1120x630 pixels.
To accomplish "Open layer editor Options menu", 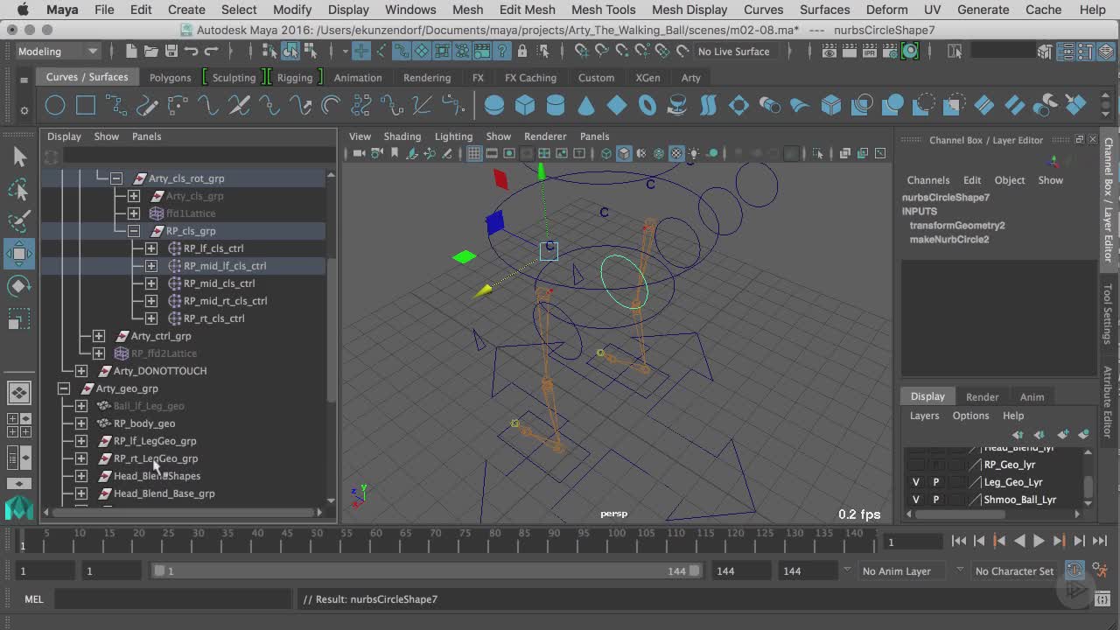I will tap(970, 416).
